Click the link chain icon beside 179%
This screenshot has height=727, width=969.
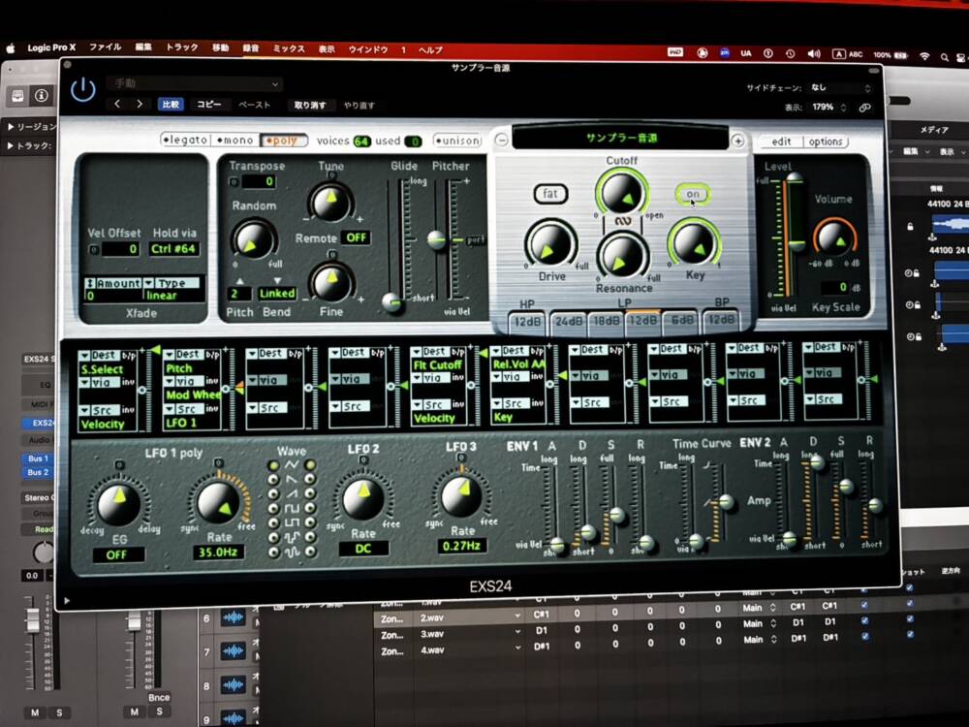864,108
